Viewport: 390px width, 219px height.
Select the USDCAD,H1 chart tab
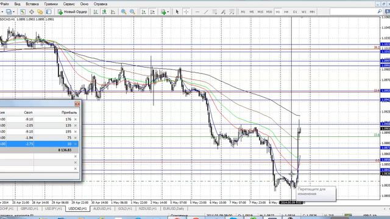tap(77, 209)
